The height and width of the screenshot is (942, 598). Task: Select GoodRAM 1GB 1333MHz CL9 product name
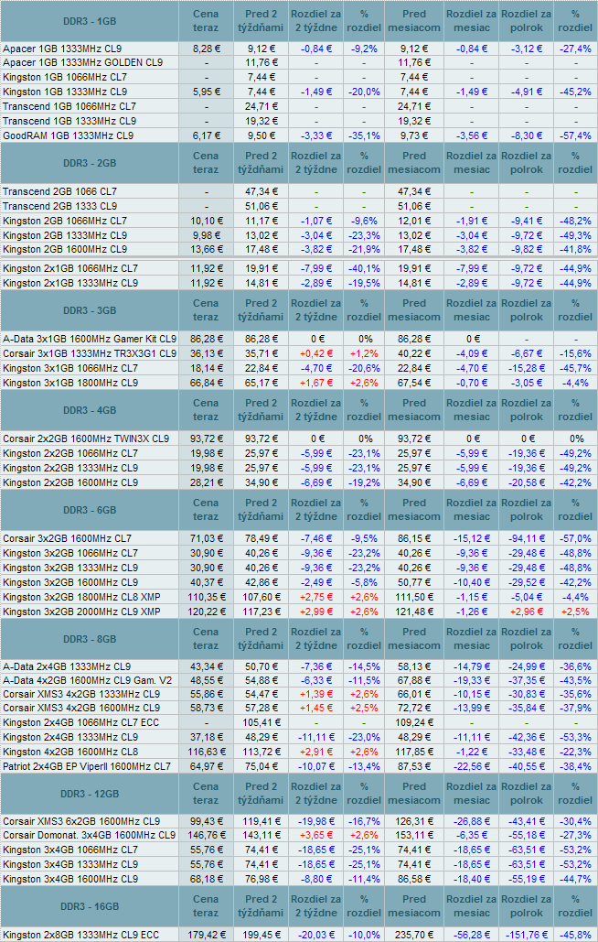click(x=68, y=135)
